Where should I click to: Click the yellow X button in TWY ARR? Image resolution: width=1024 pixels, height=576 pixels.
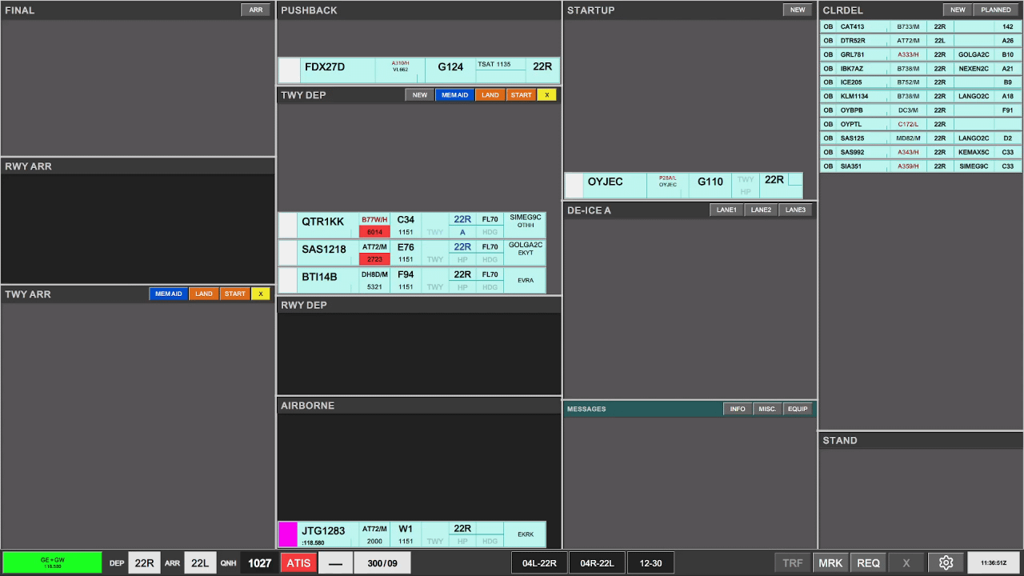[261, 294]
